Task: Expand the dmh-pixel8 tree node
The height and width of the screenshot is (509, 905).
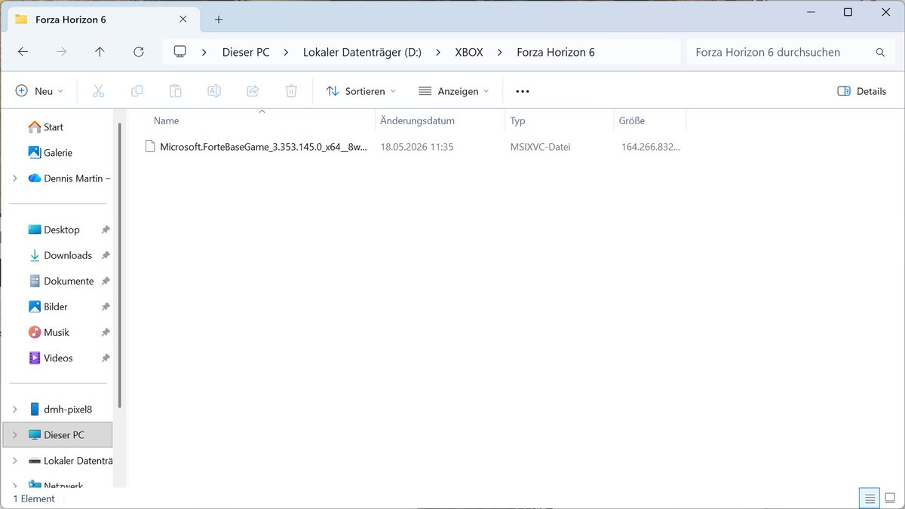Action: [15, 409]
